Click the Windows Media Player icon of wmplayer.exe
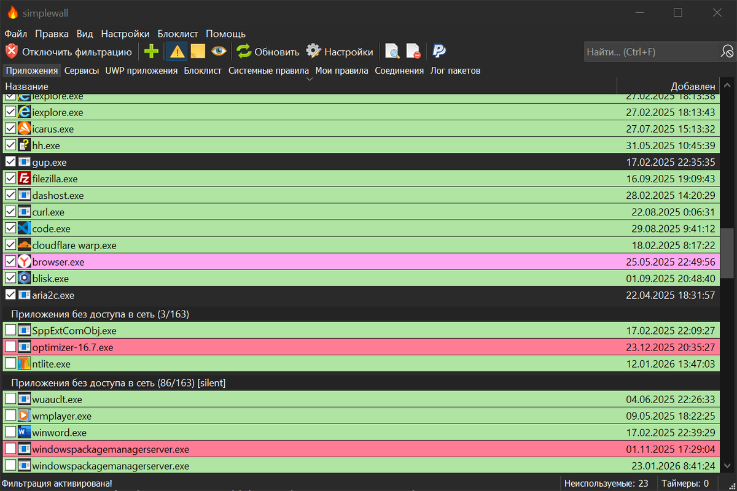 (25, 416)
